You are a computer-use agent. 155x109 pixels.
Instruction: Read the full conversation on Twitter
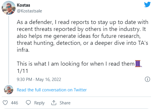tap(52, 90)
